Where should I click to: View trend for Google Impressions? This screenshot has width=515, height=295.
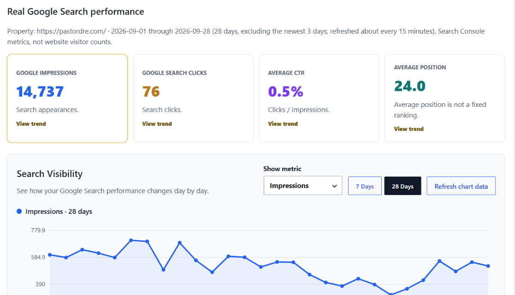[31, 124]
